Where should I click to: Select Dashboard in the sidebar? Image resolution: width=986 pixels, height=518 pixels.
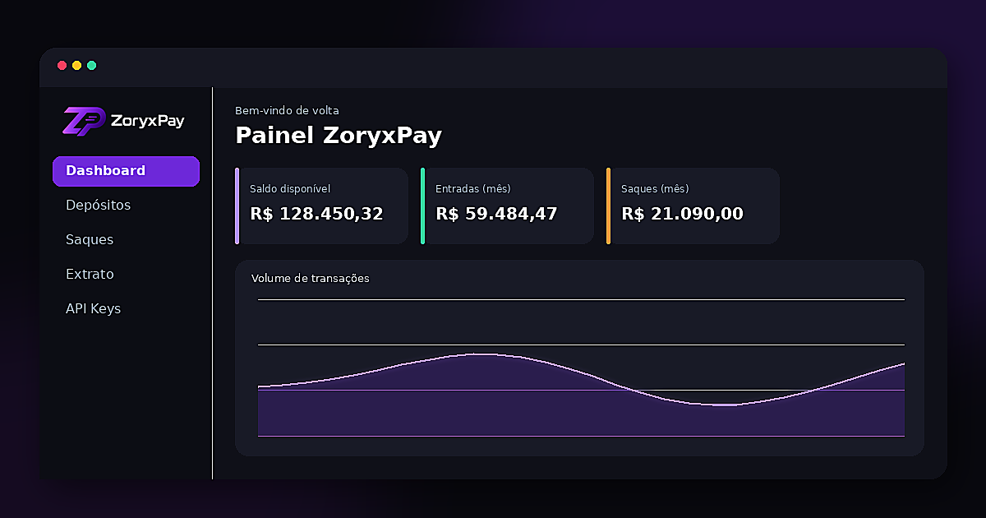pyautogui.click(x=126, y=171)
